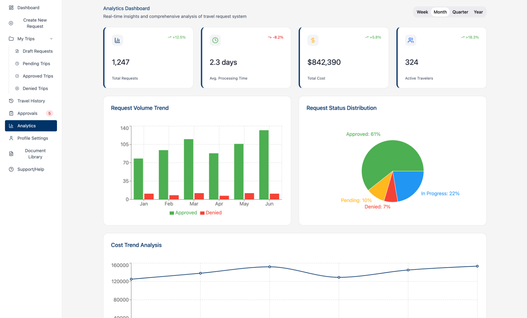Image resolution: width=527 pixels, height=318 pixels.
Task: Click the last cost trend data point
Action: click(x=477, y=266)
